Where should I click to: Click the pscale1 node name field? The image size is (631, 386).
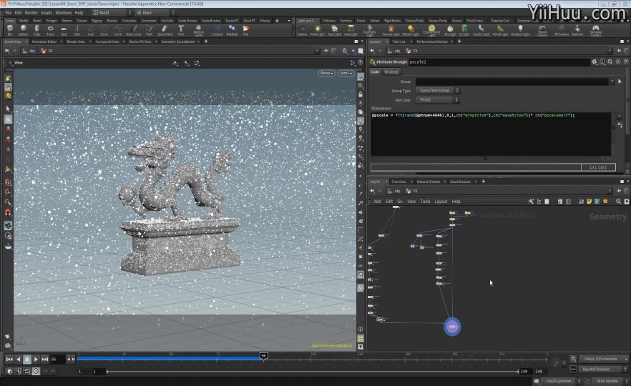(x=498, y=62)
